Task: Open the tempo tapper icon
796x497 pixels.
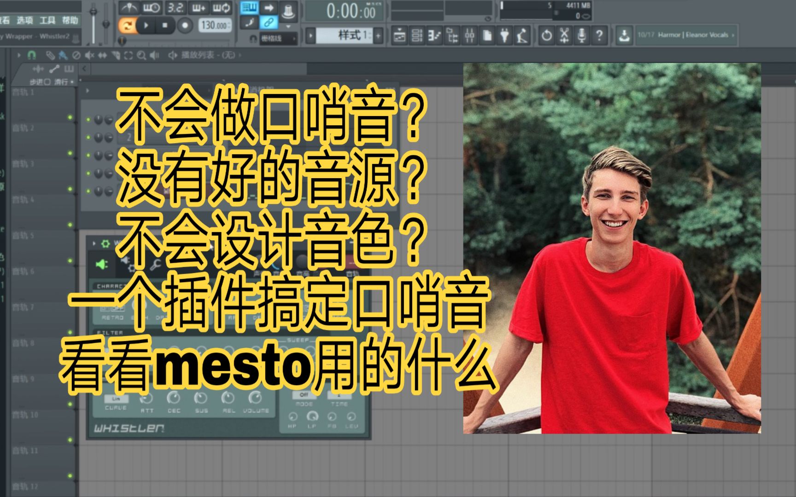Action: click(522, 35)
